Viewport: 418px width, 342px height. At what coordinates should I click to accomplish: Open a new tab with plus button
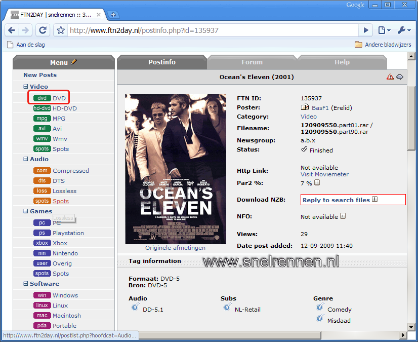[x=113, y=15]
